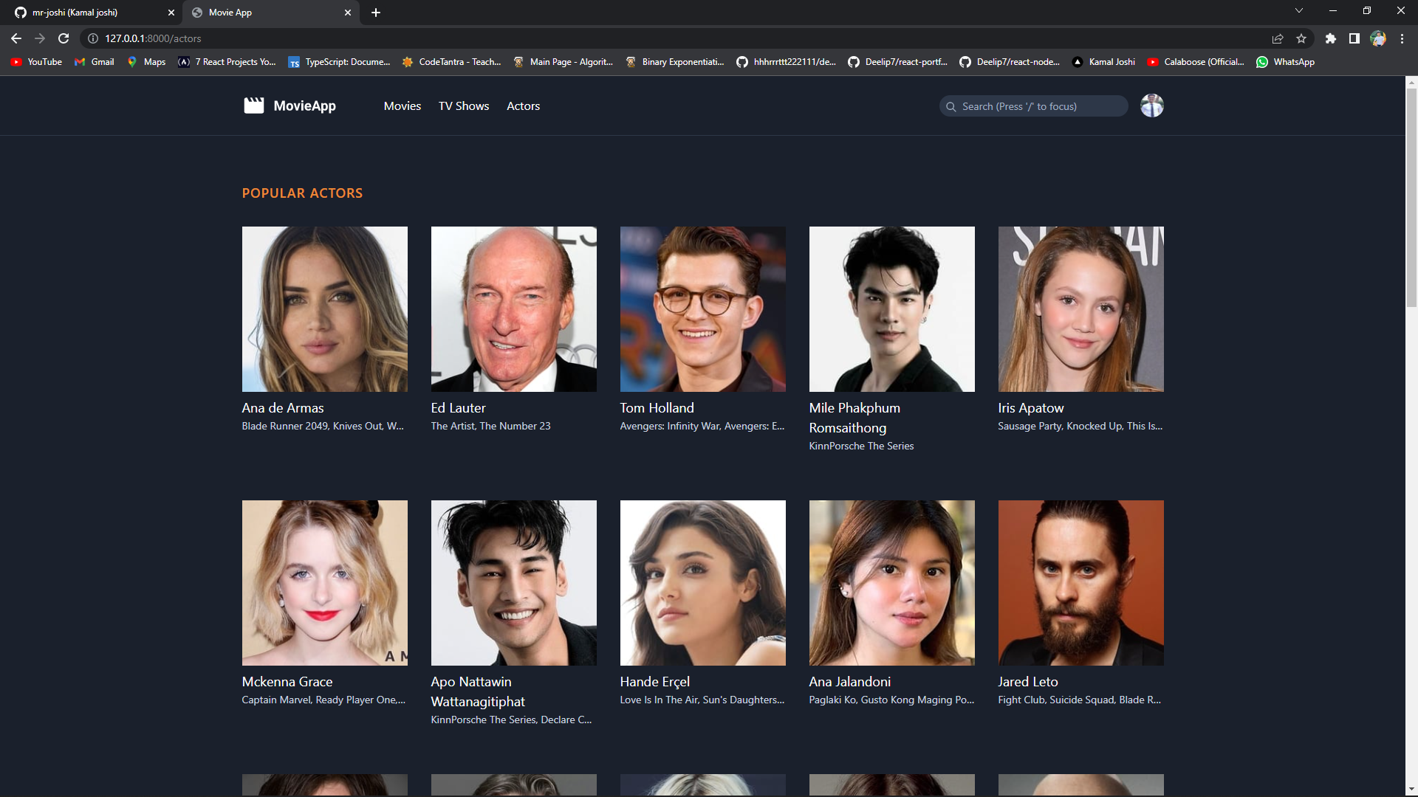Click the share page icon

1277,38
